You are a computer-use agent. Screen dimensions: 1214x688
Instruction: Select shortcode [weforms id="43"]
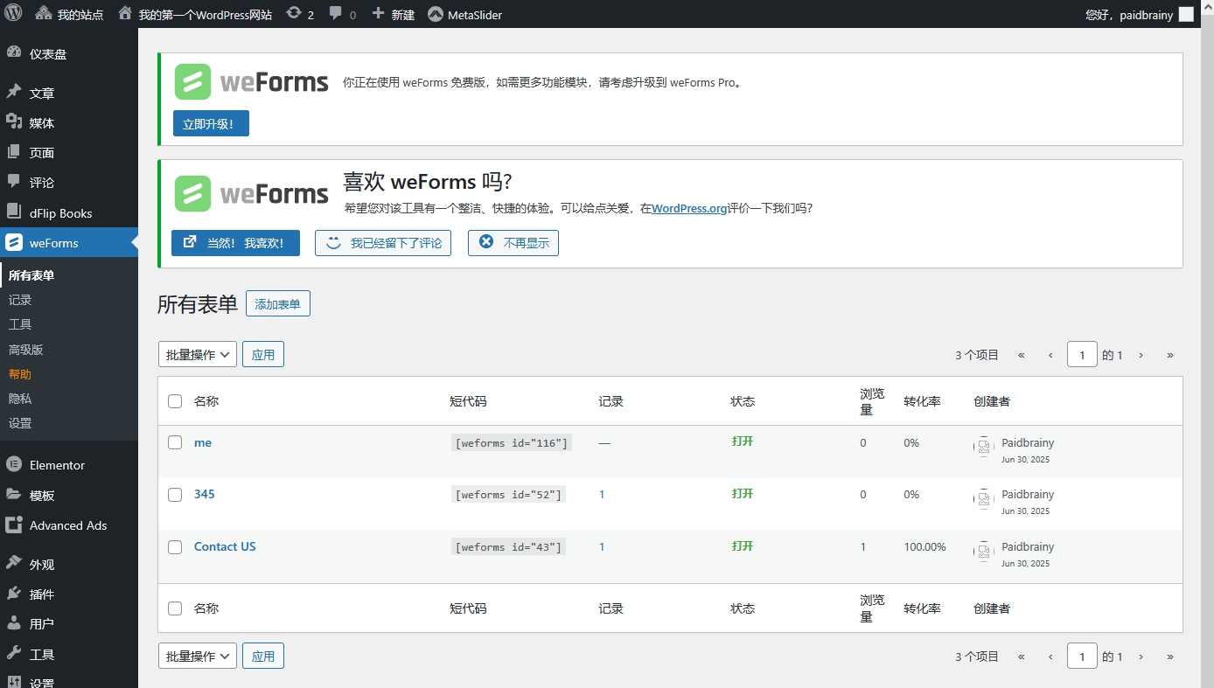coord(507,547)
